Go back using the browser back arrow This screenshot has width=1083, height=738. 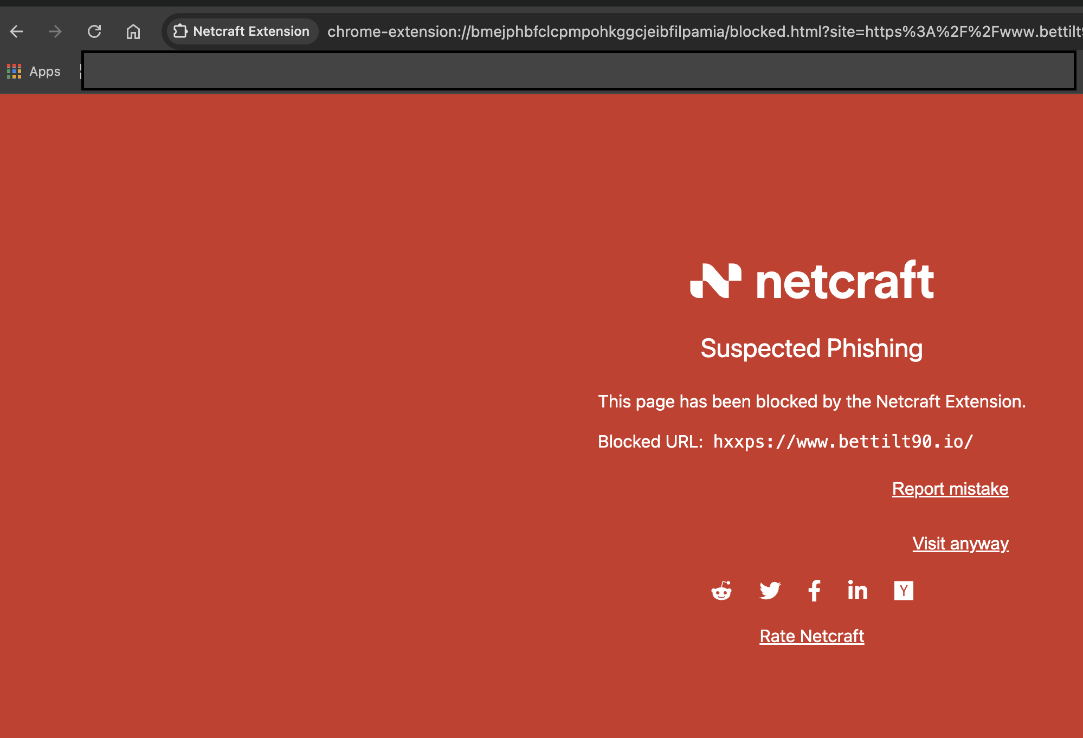(x=17, y=31)
